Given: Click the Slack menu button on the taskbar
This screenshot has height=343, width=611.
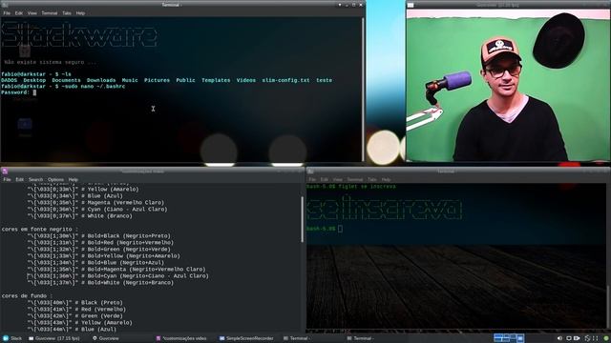Looking at the screenshot, I should click(12, 339).
